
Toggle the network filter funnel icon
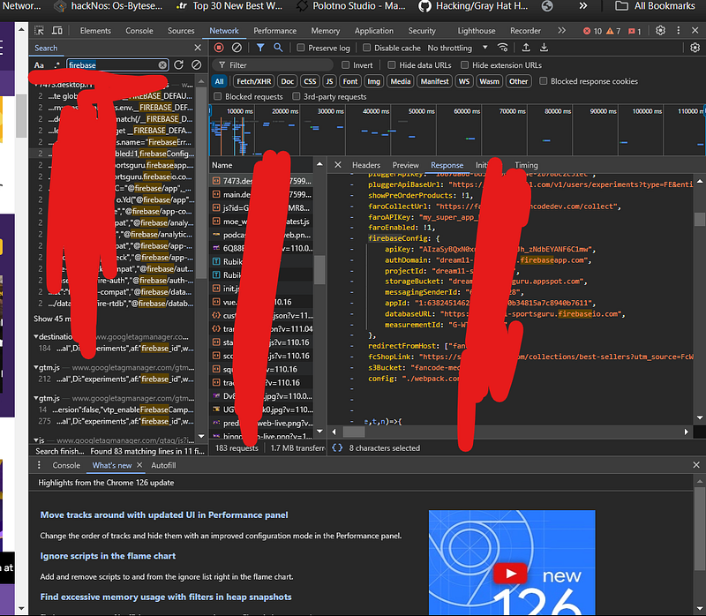pos(260,48)
